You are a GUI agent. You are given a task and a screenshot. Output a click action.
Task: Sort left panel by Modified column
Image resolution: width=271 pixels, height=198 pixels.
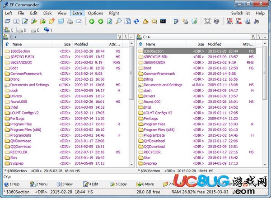coord(89,44)
